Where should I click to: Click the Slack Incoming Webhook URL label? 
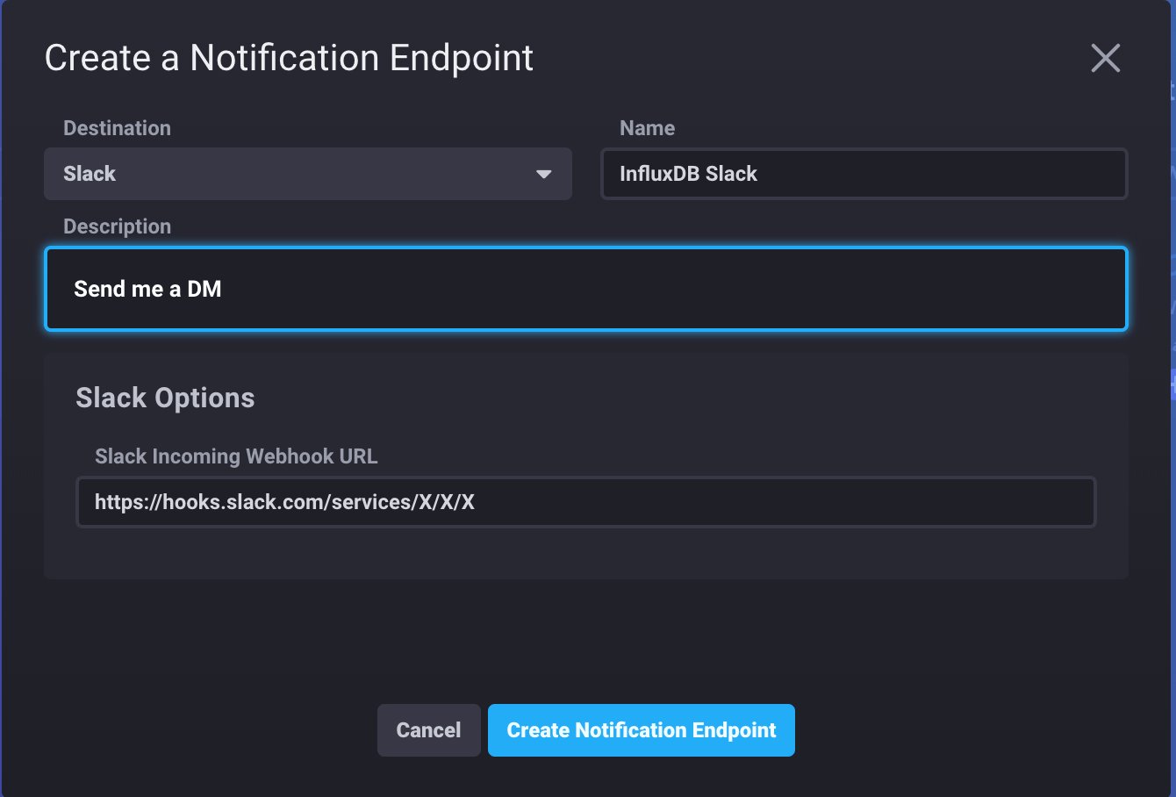click(236, 456)
